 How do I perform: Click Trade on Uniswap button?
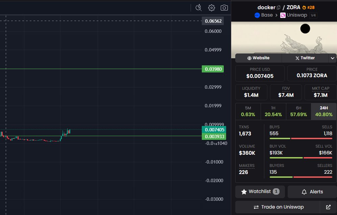278,207
